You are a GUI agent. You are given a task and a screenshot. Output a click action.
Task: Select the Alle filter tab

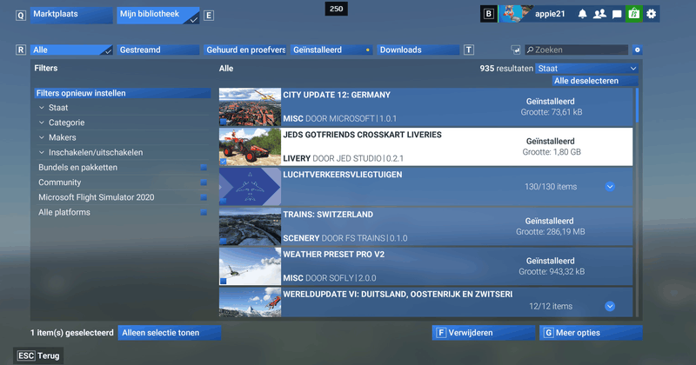click(71, 50)
